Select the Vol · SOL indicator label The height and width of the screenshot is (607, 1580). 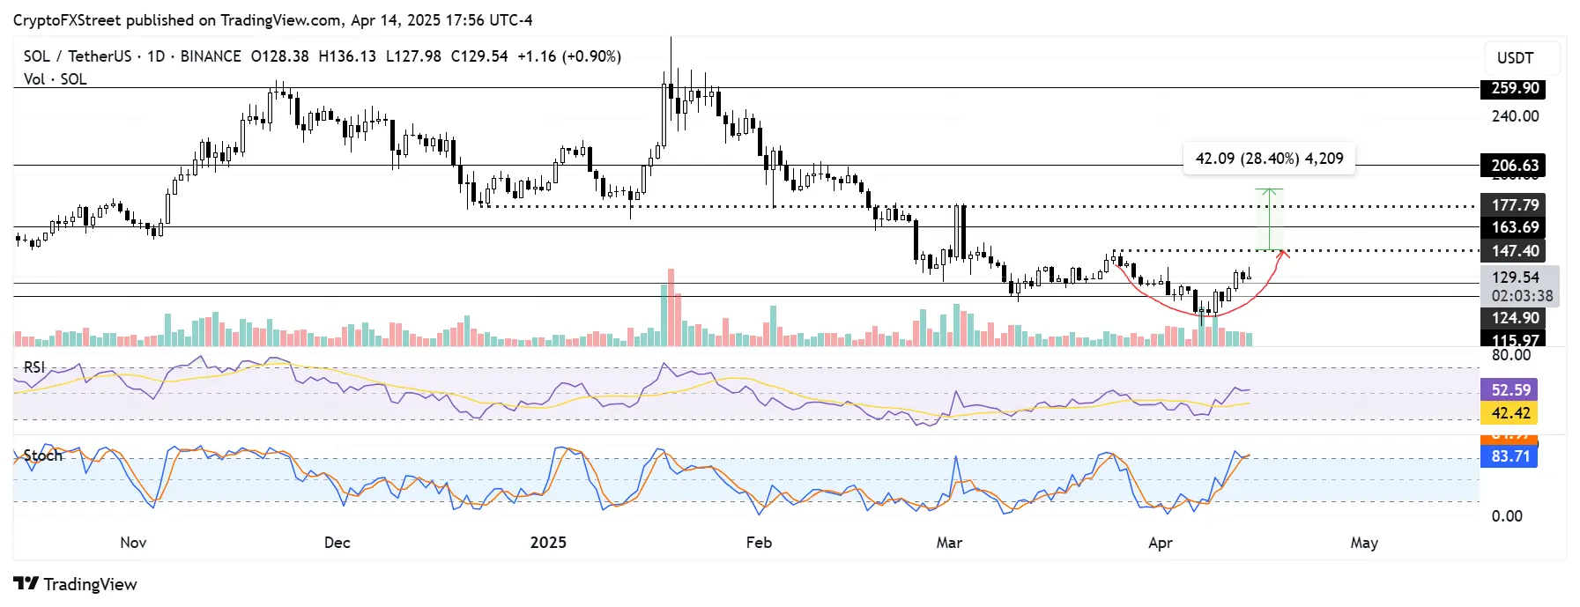[55, 79]
